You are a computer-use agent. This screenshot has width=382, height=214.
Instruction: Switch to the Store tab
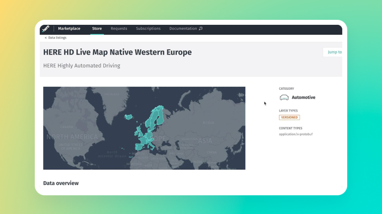pyautogui.click(x=97, y=28)
